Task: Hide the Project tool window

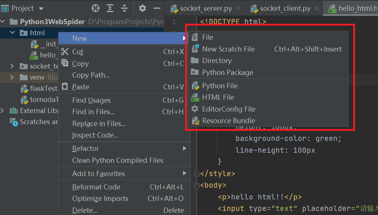Action: point(157,8)
